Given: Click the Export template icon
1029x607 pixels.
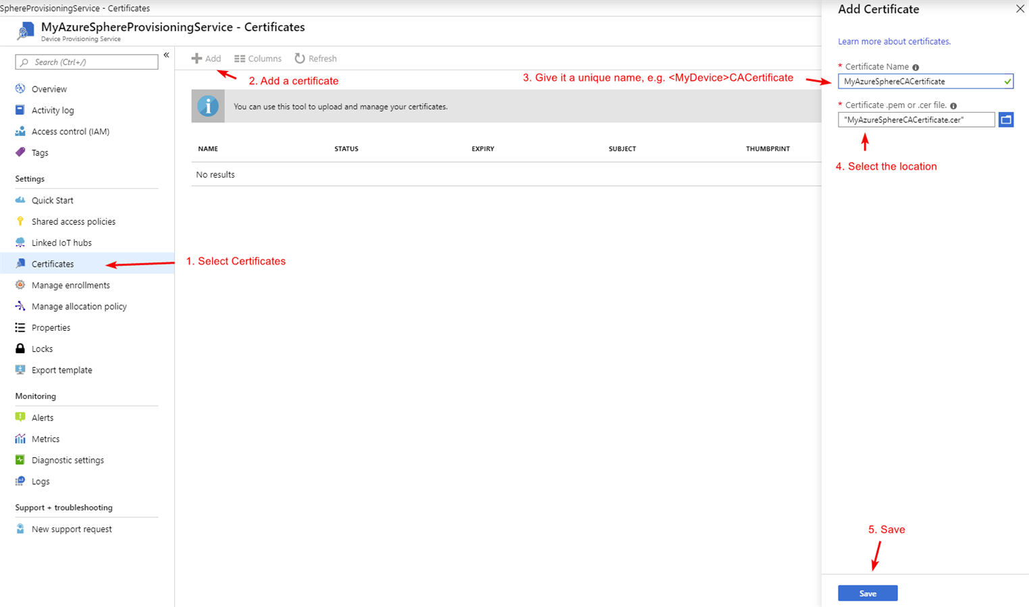Looking at the screenshot, I should [x=20, y=370].
